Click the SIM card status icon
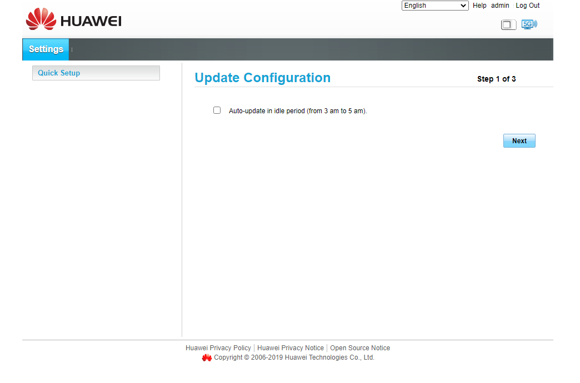Screen dimensions: 580x383 coord(508,24)
